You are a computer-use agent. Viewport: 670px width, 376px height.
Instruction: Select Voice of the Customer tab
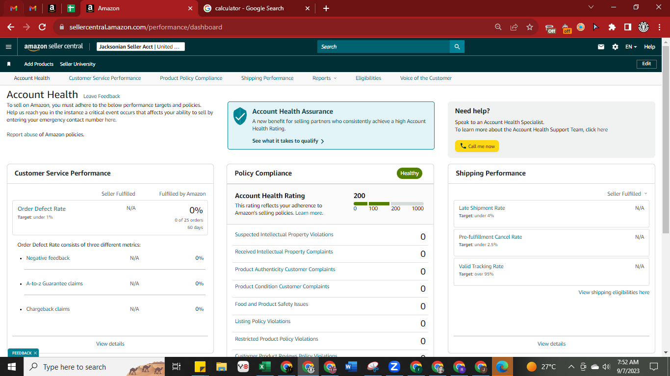[426, 78]
